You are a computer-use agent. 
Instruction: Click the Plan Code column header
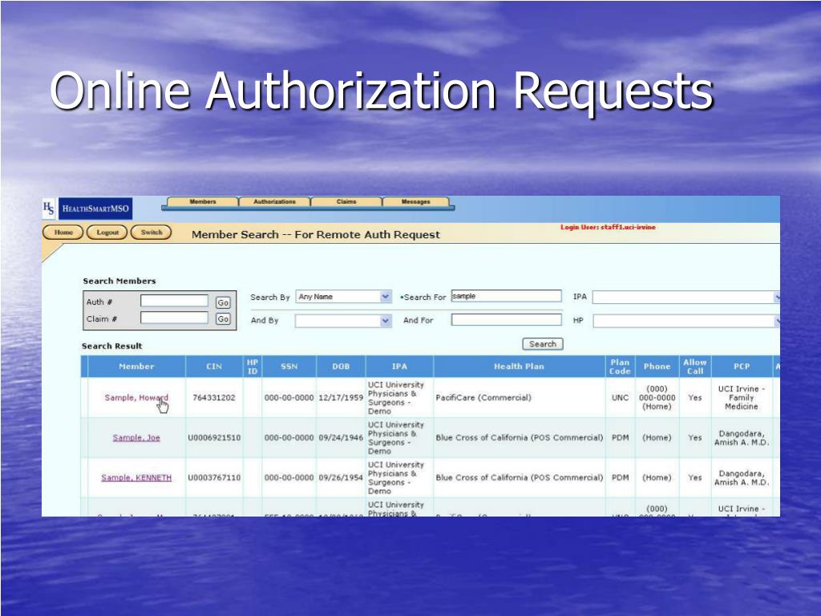point(620,367)
